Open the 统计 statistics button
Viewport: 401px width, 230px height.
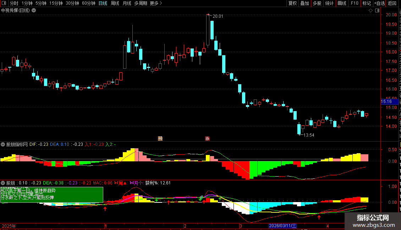coord(329,3)
